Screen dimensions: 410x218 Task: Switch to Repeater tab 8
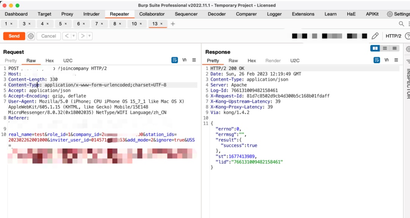pyautogui.click(x=115, y=24)
